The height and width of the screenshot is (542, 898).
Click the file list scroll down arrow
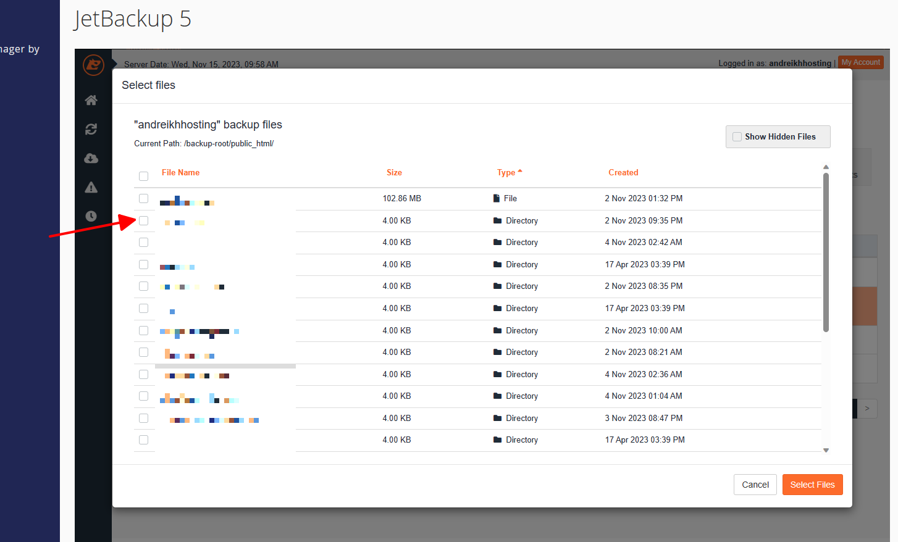tap(826, 451)
